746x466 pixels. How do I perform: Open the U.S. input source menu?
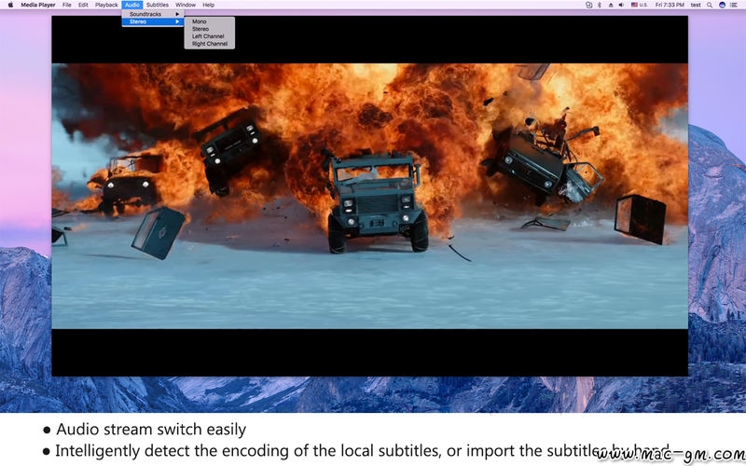tap(639, 5)
